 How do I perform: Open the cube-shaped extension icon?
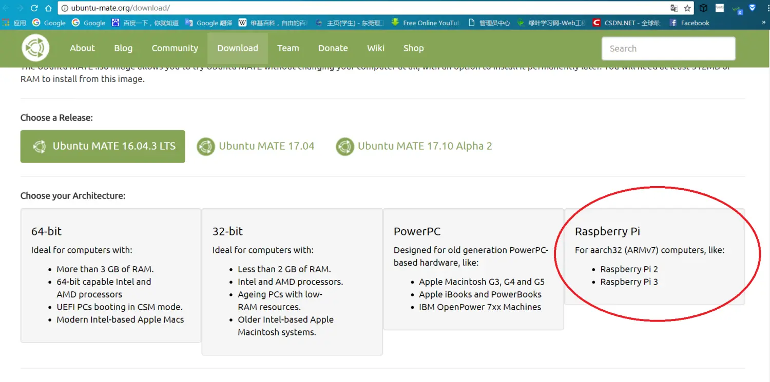(x=704, y=8)
